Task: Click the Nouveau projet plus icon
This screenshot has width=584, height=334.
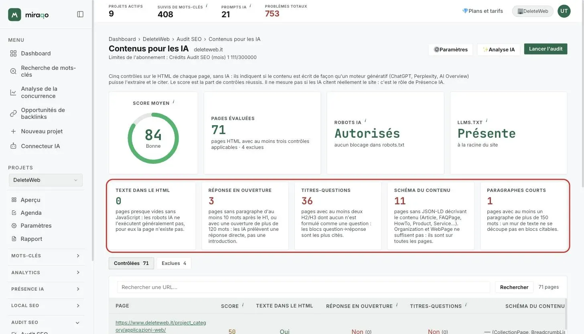Action: (x=13, y=131)
